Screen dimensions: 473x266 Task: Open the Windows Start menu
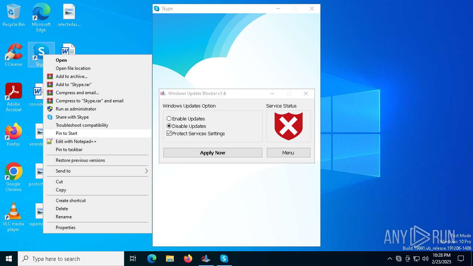pyautogui.click(x=9, y=259)
